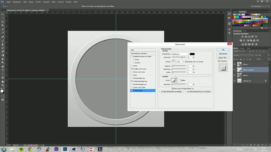This screenshot has width=271, height=152.
Task: Open the workspace switcher dropdown at top right
Action: 260,6
